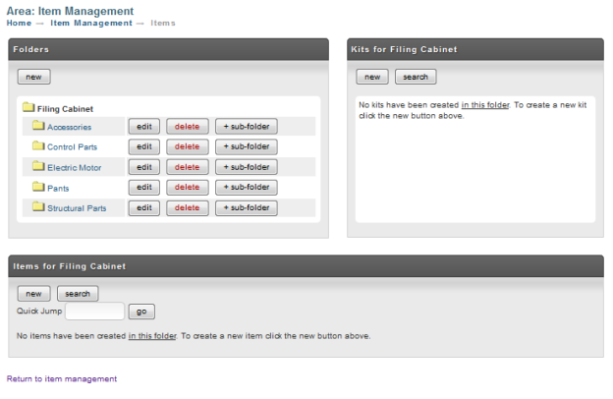613x399 pixels.
Task: Click the Kits for Filing Cabinet header
Action: click(x=475, y=49)
